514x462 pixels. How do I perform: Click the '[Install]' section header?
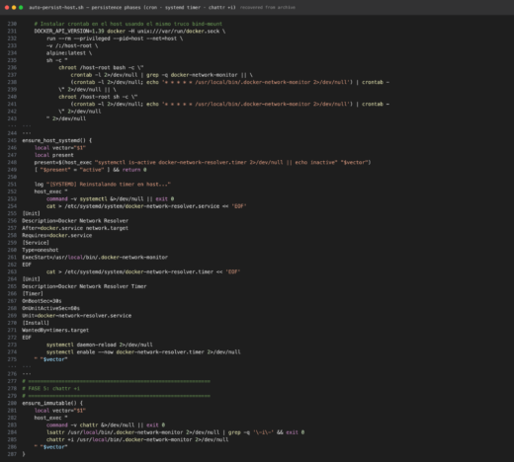point(36,323)
